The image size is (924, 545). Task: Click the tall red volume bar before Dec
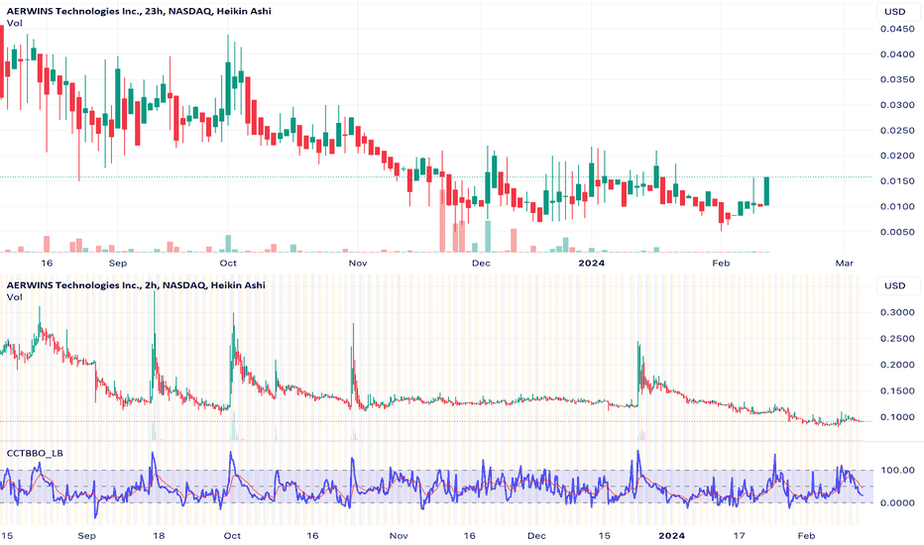pyautogui.click(x=442, y=220)
